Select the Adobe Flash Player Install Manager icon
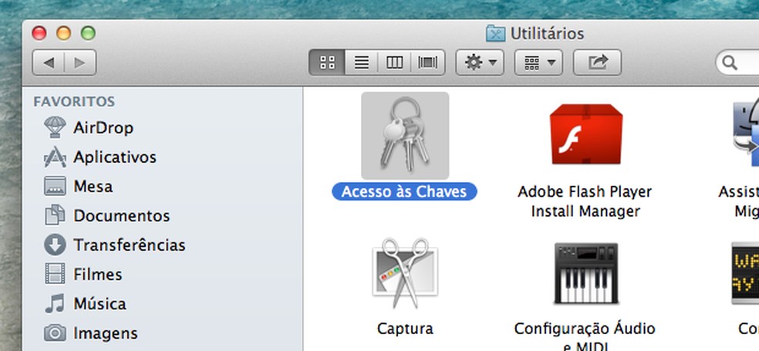759x351 pixels. (x=585, y=134)
